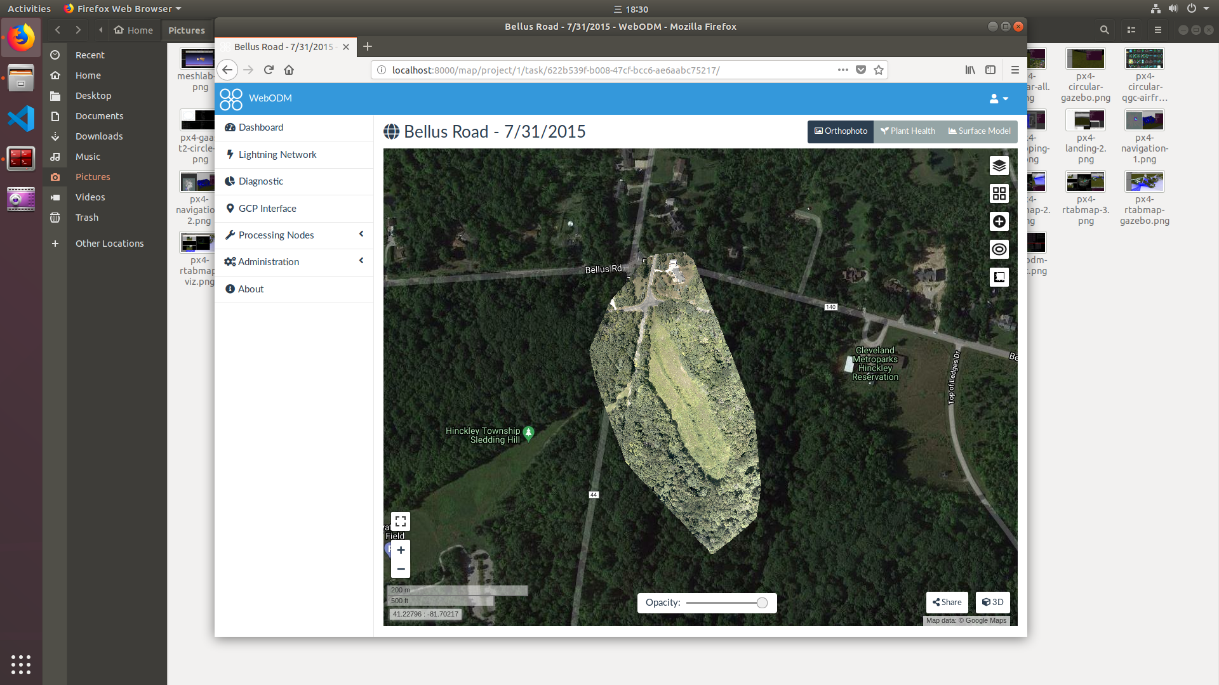
Task: Open the measurement tool icon
Action: (999, 277)
